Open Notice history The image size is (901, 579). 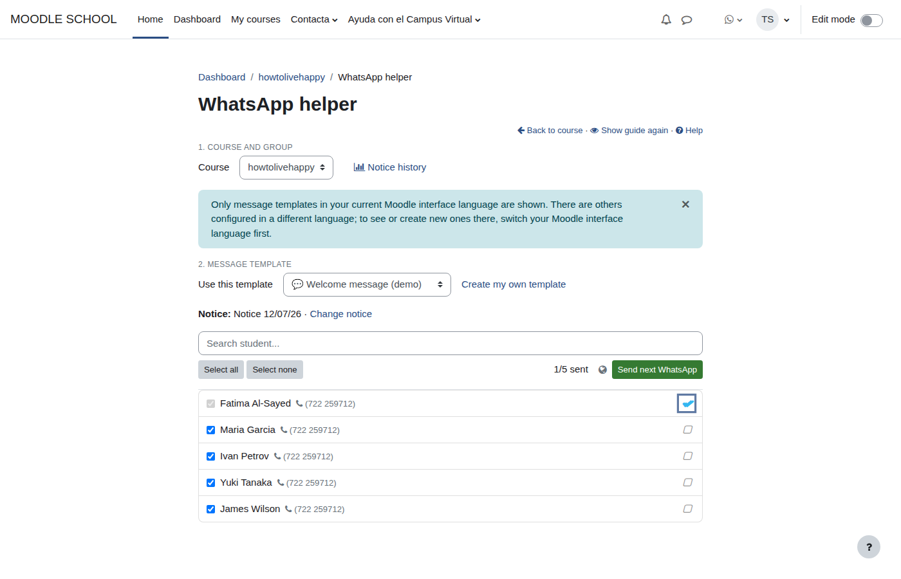pyautogui.click(x=390, y=167)
